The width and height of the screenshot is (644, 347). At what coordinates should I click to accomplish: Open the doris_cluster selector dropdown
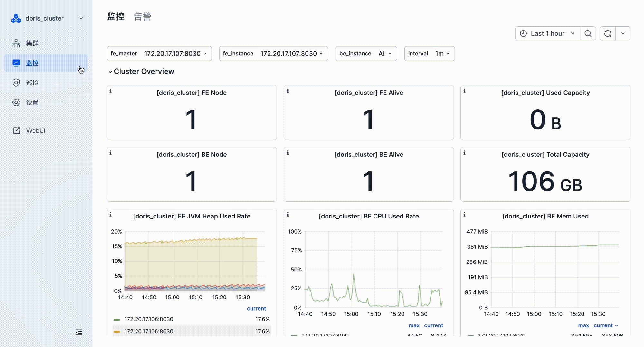pos(47,18)
